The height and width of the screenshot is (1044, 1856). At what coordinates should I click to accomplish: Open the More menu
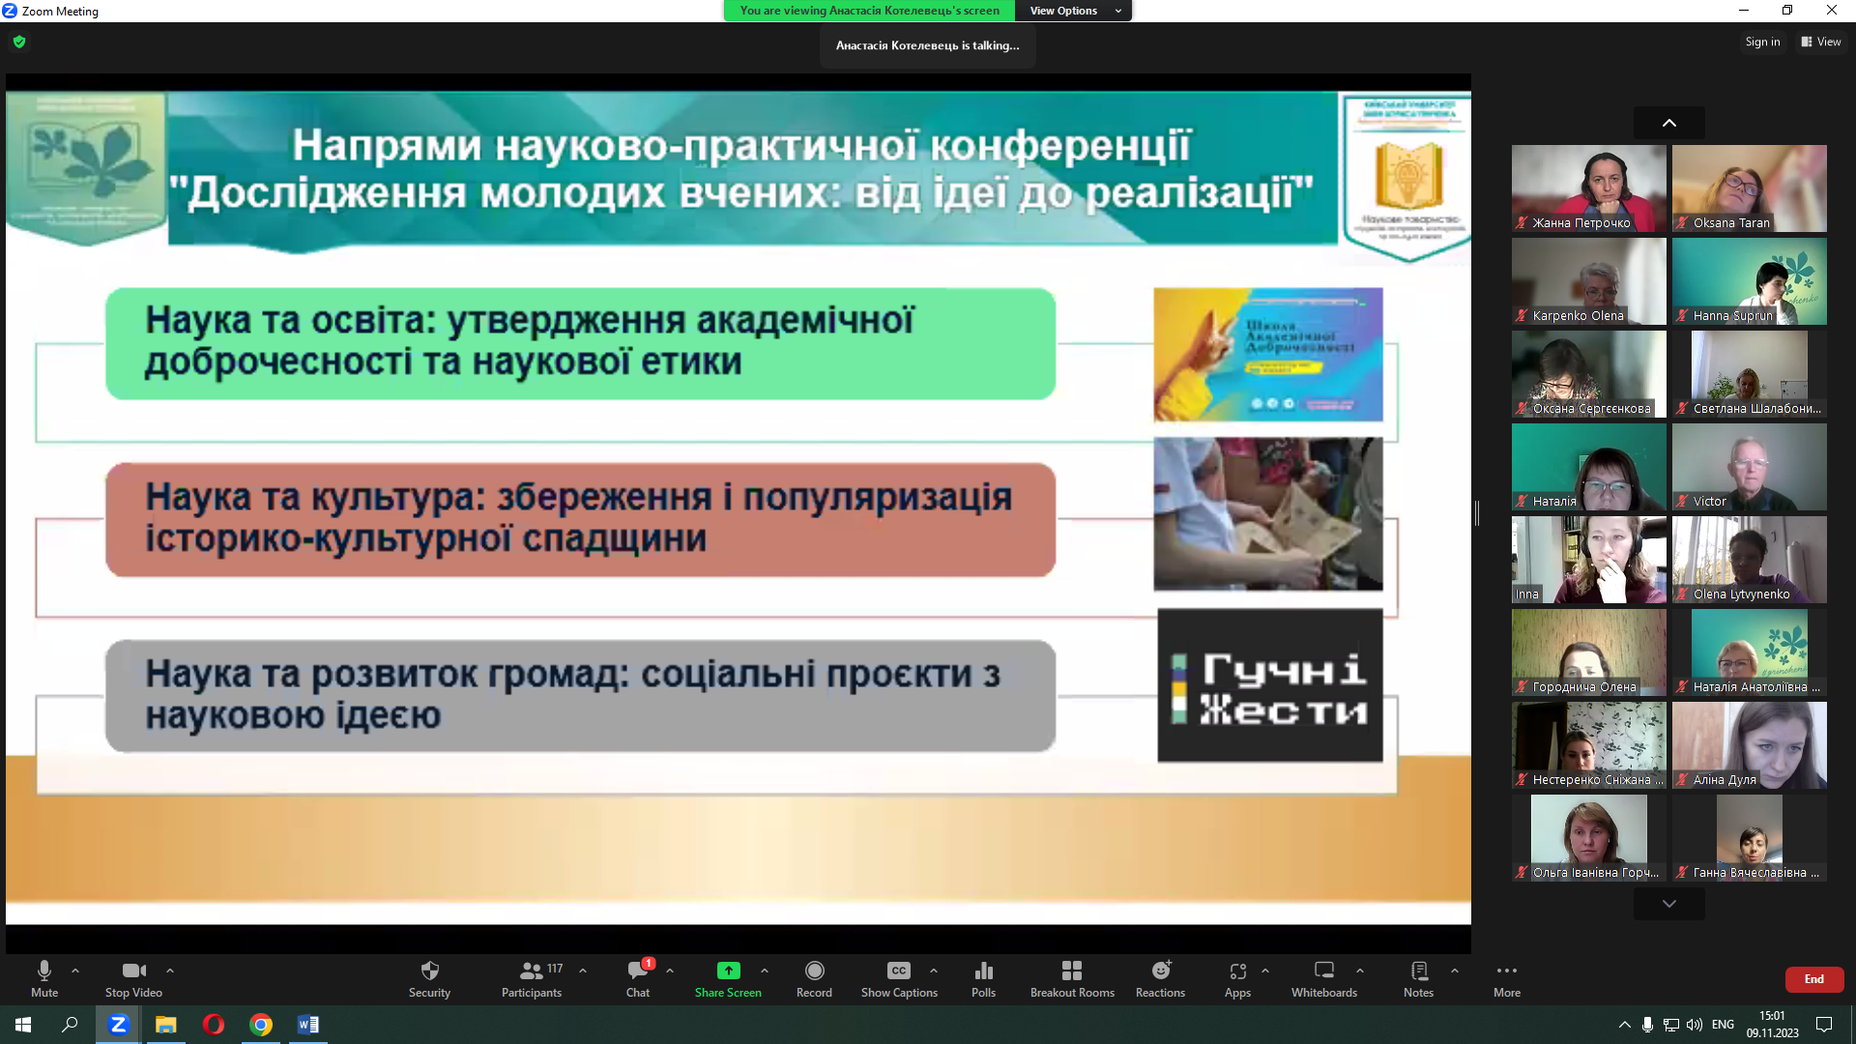point(1506,971)
